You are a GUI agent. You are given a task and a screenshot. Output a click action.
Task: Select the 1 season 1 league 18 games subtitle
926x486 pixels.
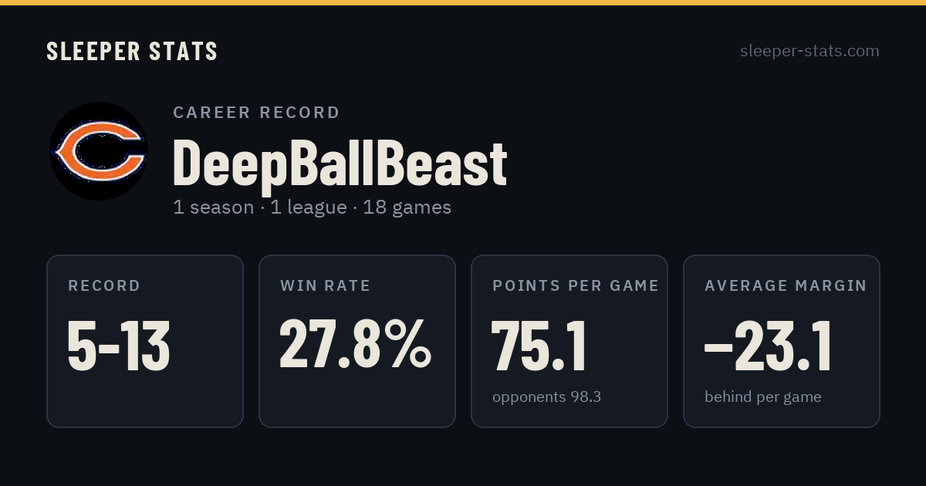pyautogui.click(x=312, y=207)
